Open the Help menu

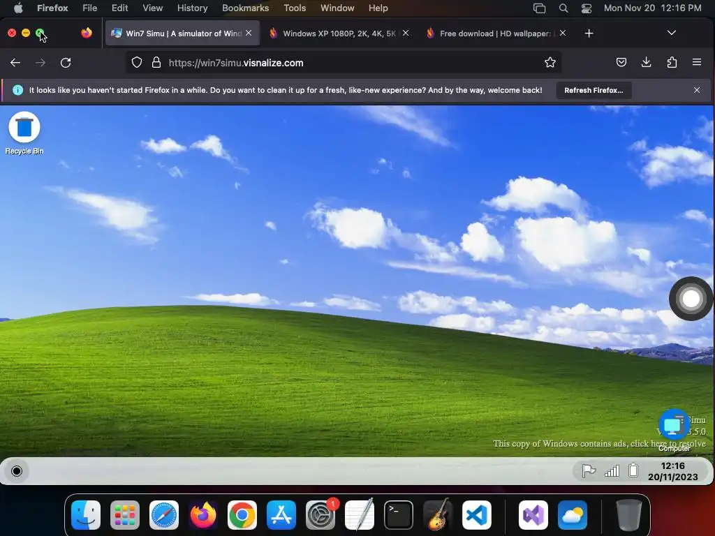tap(378, 8)
